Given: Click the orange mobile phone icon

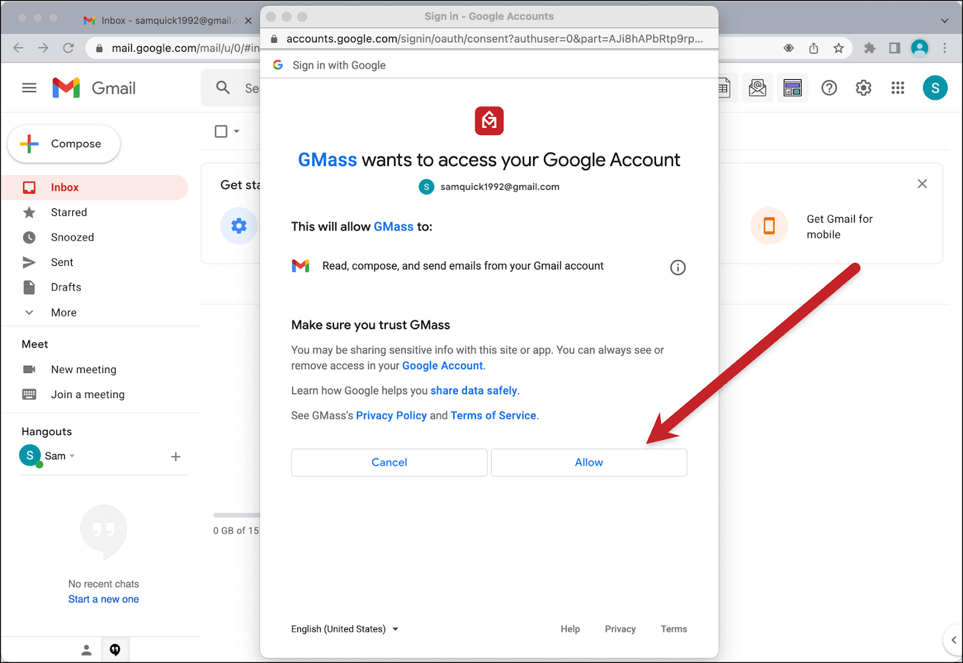Looking at the screenshot, I should tap(769, 226).
